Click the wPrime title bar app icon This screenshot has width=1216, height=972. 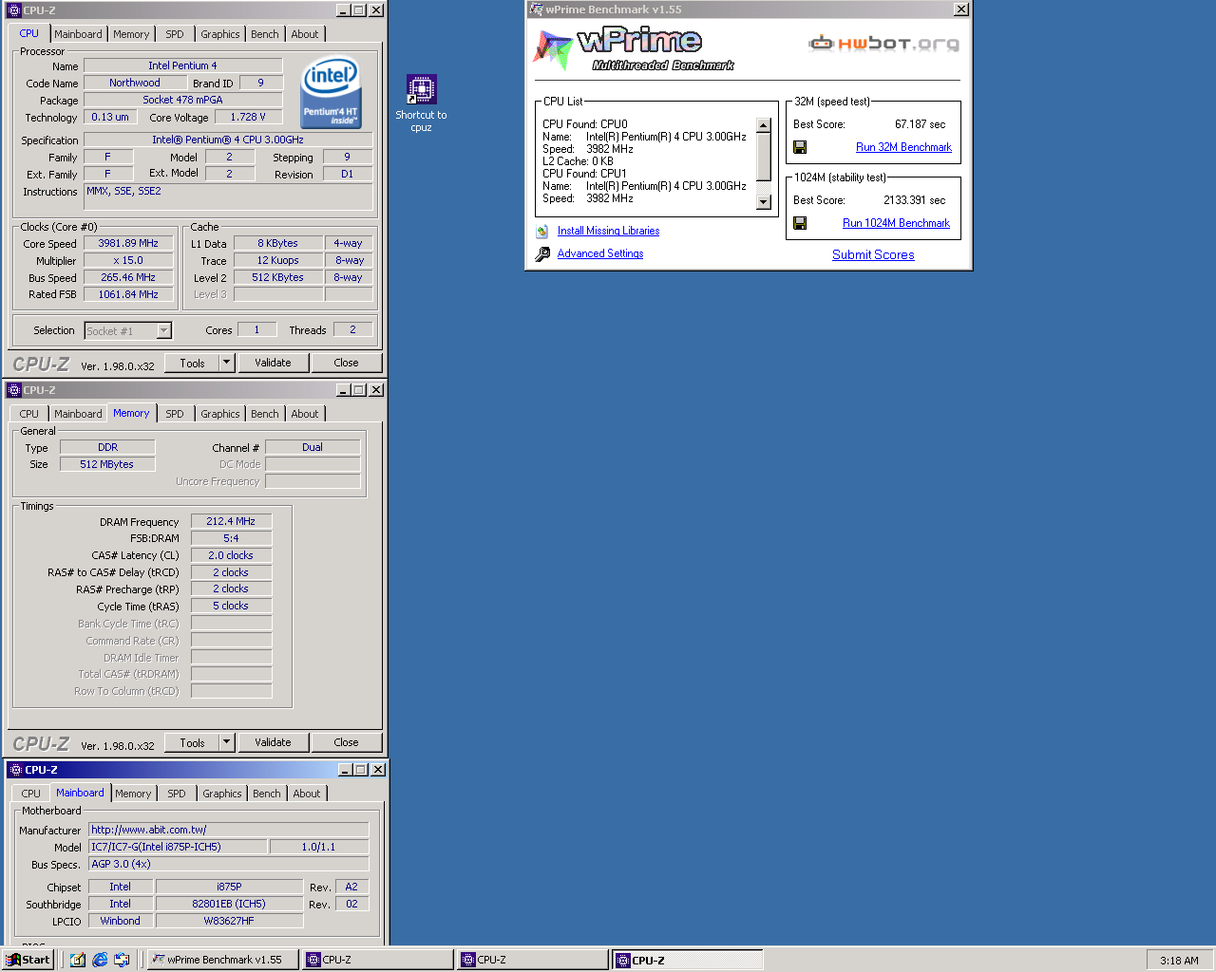(537, 9)
